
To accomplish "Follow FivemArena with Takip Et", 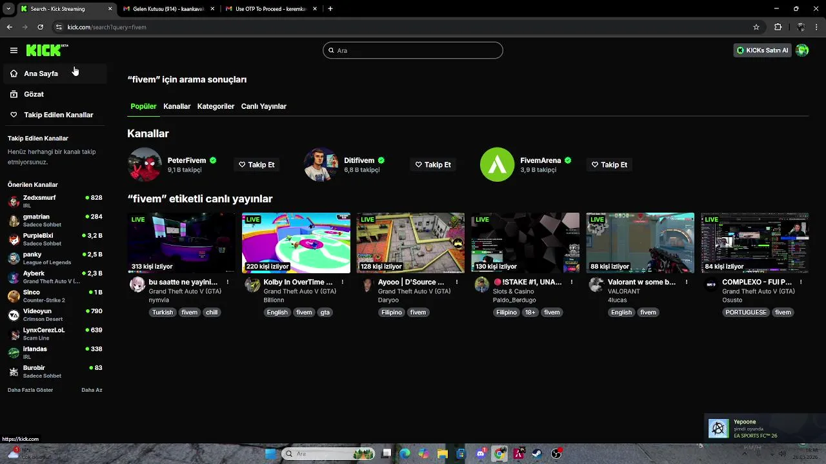I will 609,164.
